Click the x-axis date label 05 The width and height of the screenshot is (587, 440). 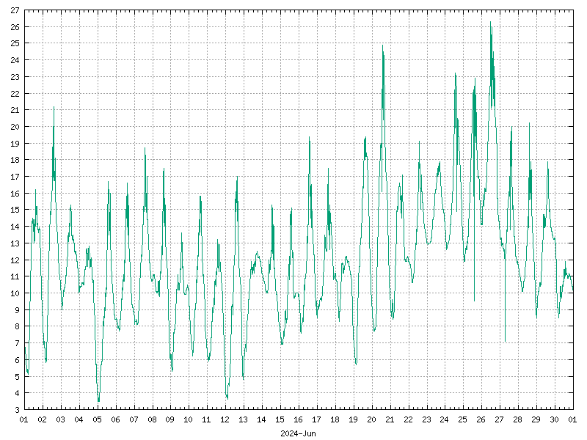98,419
